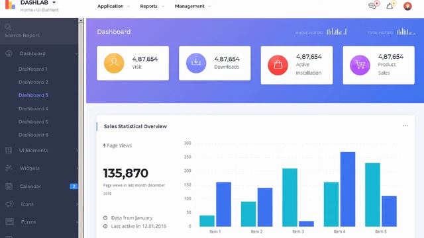The image size is (424, 238).
Task: Click the clock icon beside Last active
Action: pyautogui.click(x=105, y=226)
